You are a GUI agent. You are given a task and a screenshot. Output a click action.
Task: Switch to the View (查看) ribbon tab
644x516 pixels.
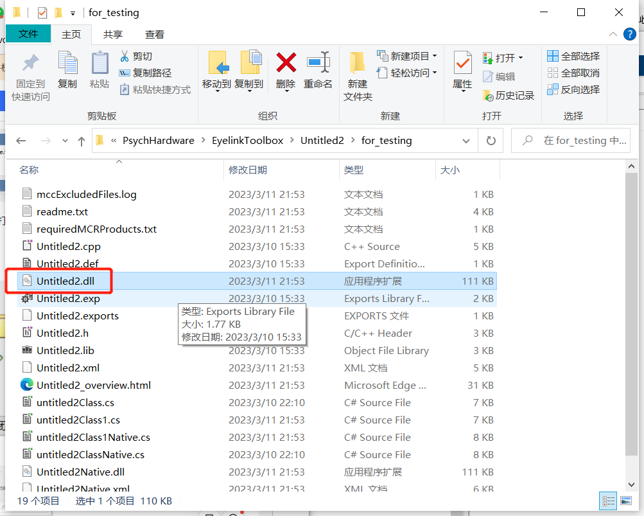pos(154,34)
